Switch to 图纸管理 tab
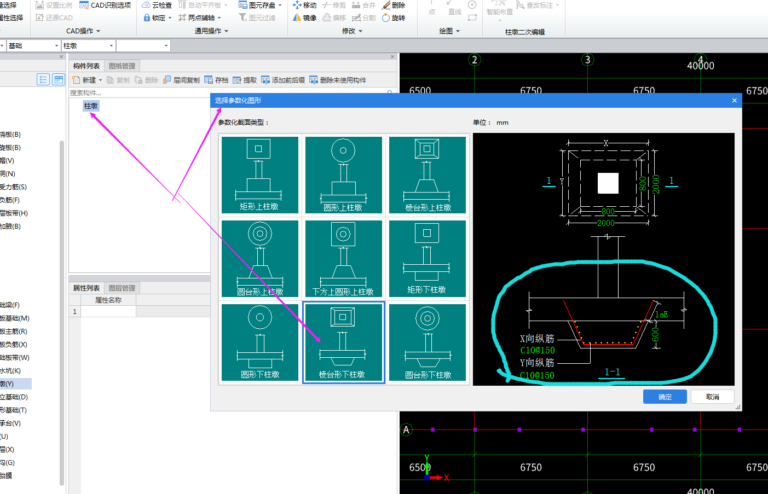This screenshot has height=494, width=768. (x=122, y=66)
